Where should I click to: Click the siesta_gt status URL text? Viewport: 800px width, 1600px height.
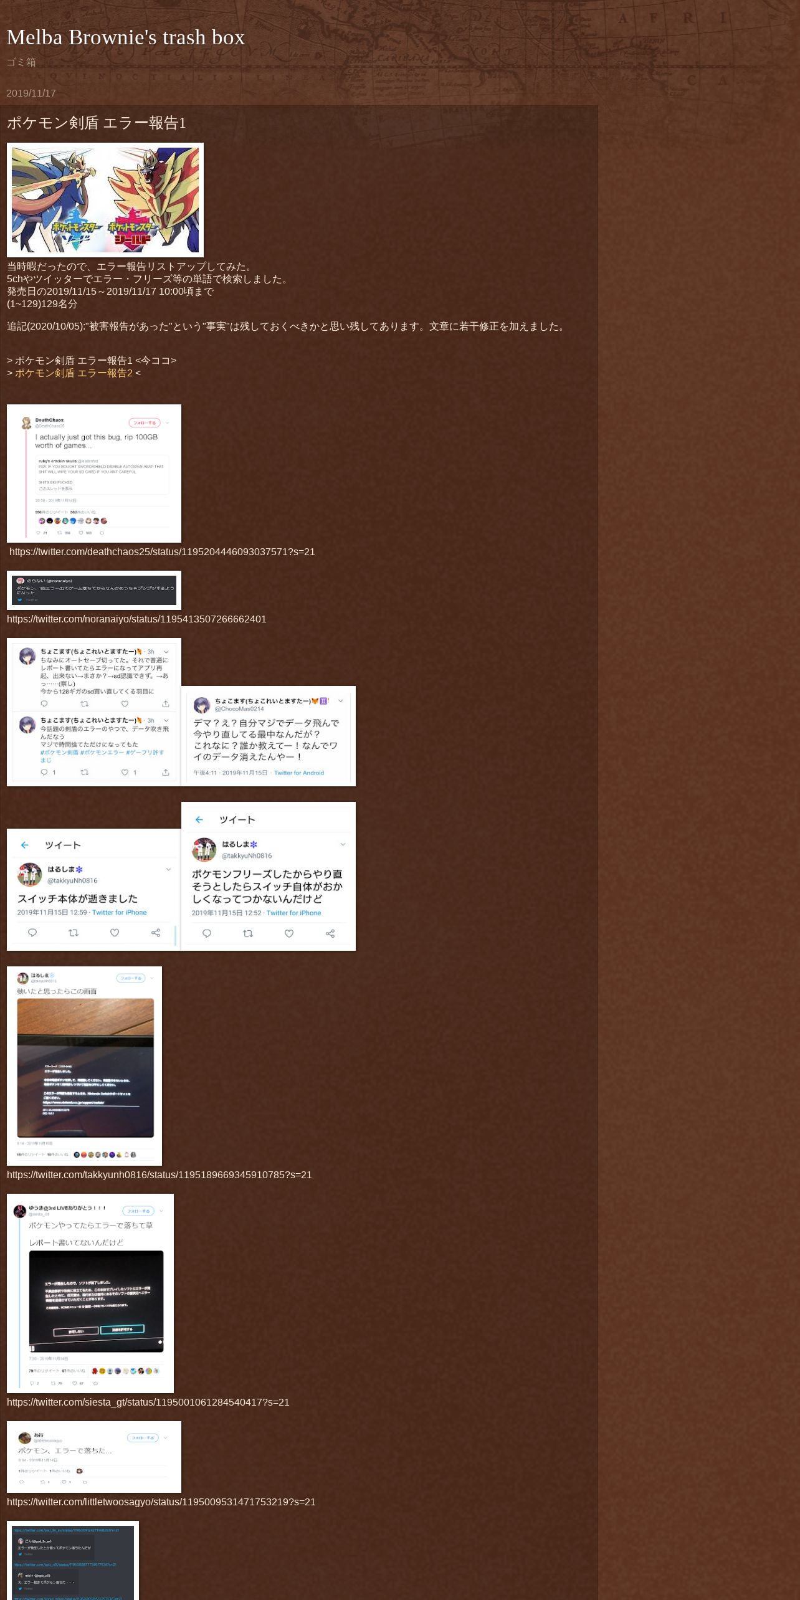(148, 1402)
